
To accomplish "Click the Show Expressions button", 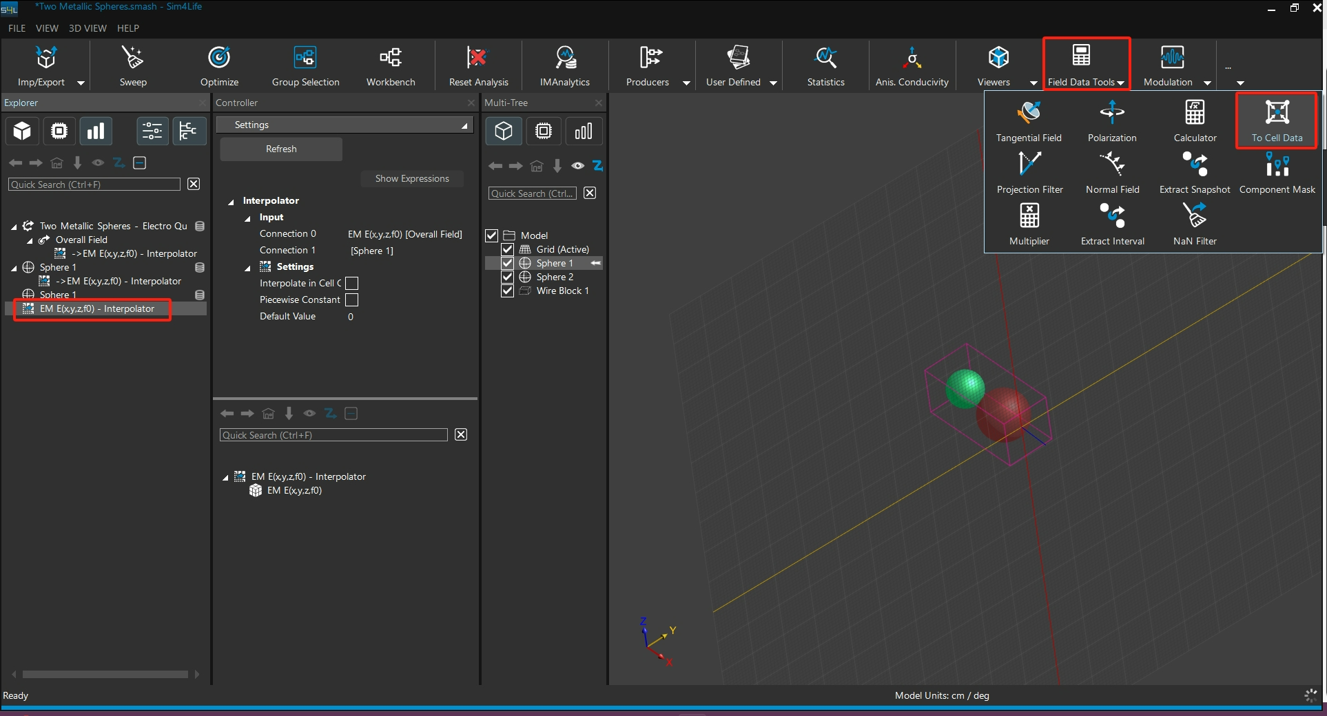I will (x=411, y=178).
